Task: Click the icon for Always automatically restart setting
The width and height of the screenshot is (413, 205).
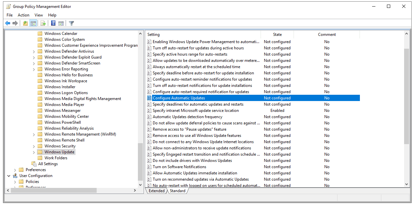Action: pos(149,67)
